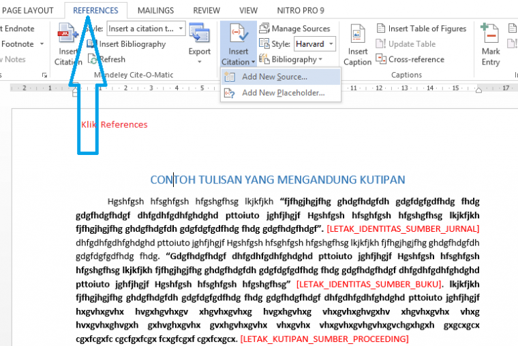Click Insert Table of Figures

(x=421, y=29)
